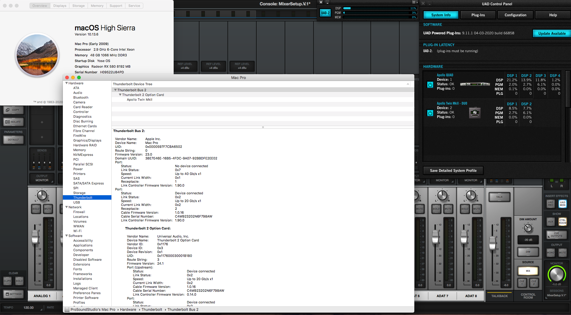Click the Apollo QUAD rack unit image
571x315 pixels.
[475, 84]
